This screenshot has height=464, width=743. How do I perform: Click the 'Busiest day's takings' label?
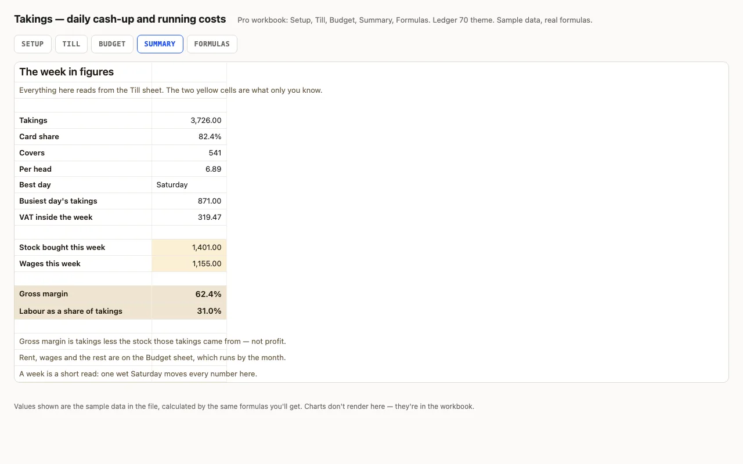coord(58,201)
